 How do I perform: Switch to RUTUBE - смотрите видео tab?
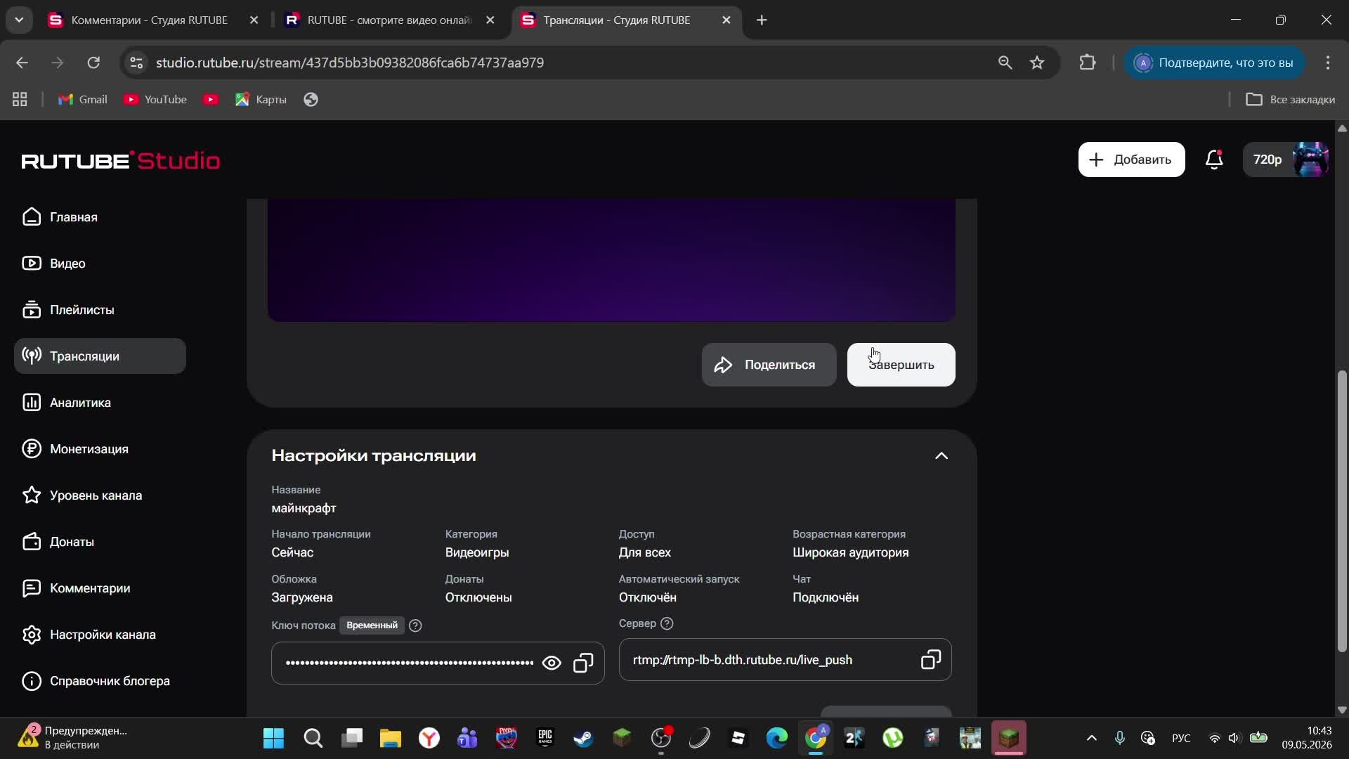click(389, 20)
